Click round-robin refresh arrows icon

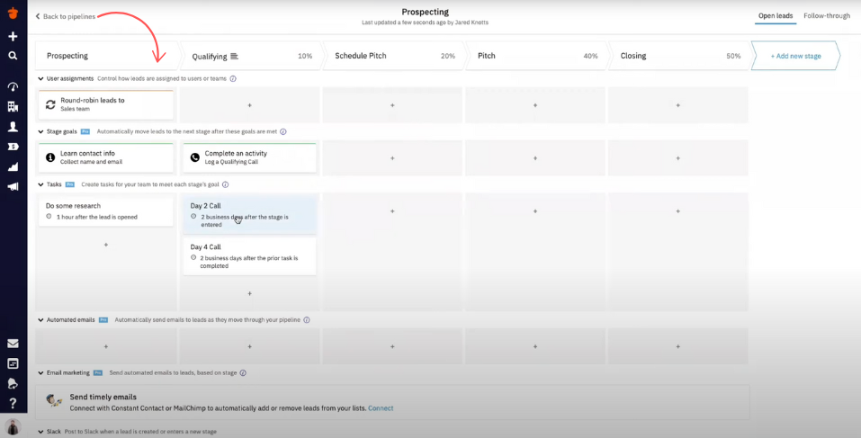point(50,104)
